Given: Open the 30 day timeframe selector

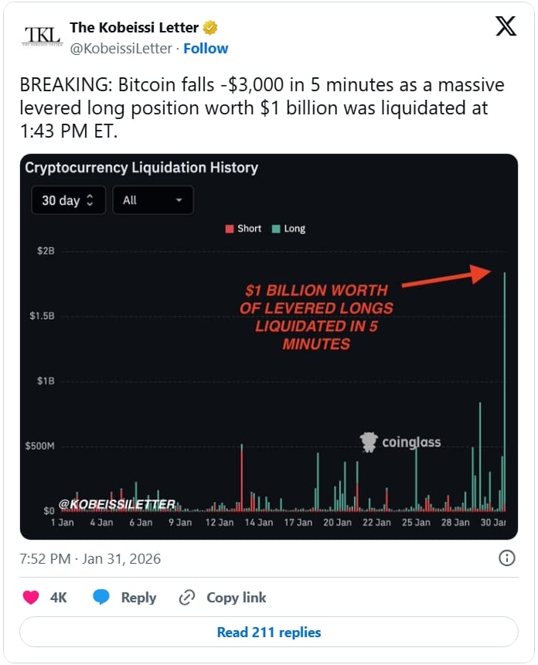Looking at the screenshot, I should click(x=68, y=199).
